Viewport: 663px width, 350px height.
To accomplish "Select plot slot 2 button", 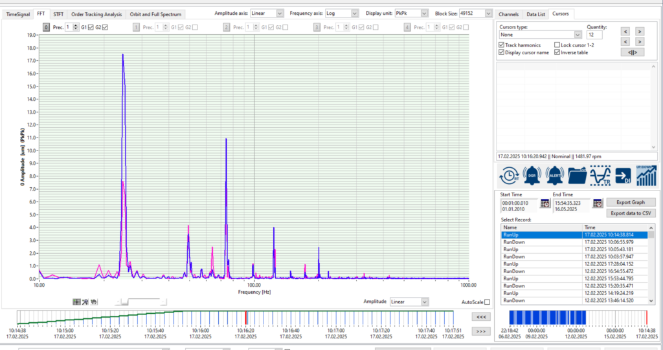I will point(227,27).
